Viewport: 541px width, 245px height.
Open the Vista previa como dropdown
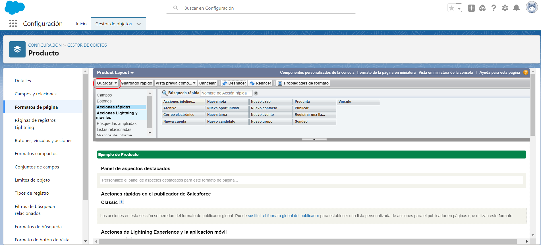[176, 83]
